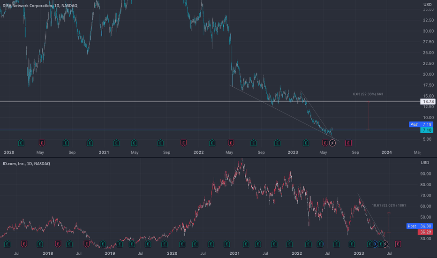Click the 2024 label on DISH time axis
The image size is (437, 258).
coord(386,152)
